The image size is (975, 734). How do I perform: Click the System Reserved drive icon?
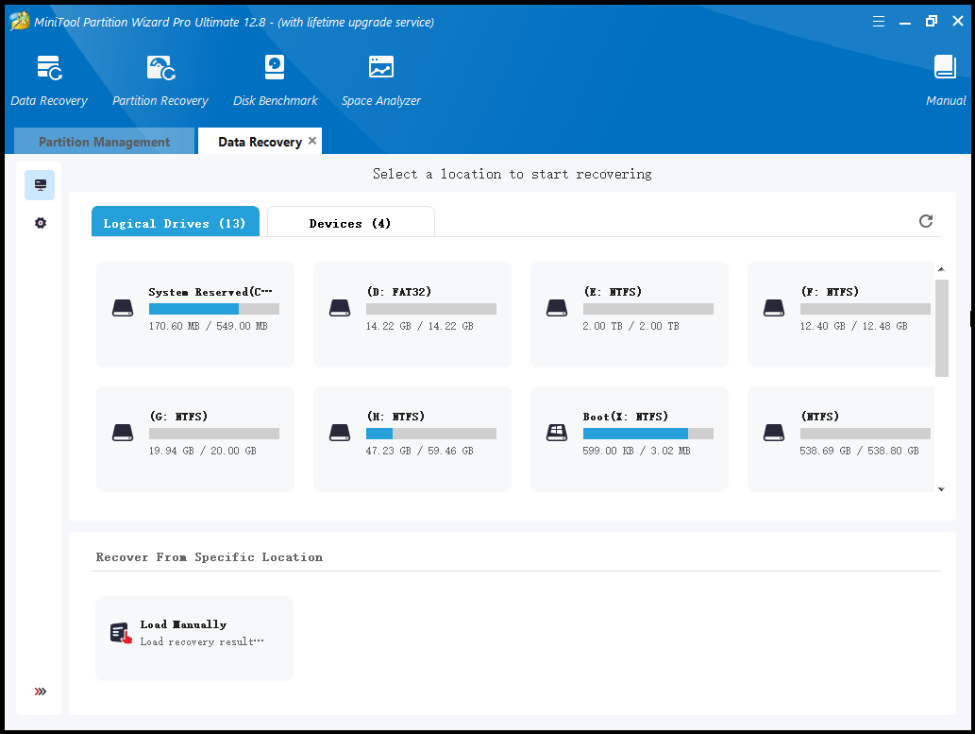123,308
